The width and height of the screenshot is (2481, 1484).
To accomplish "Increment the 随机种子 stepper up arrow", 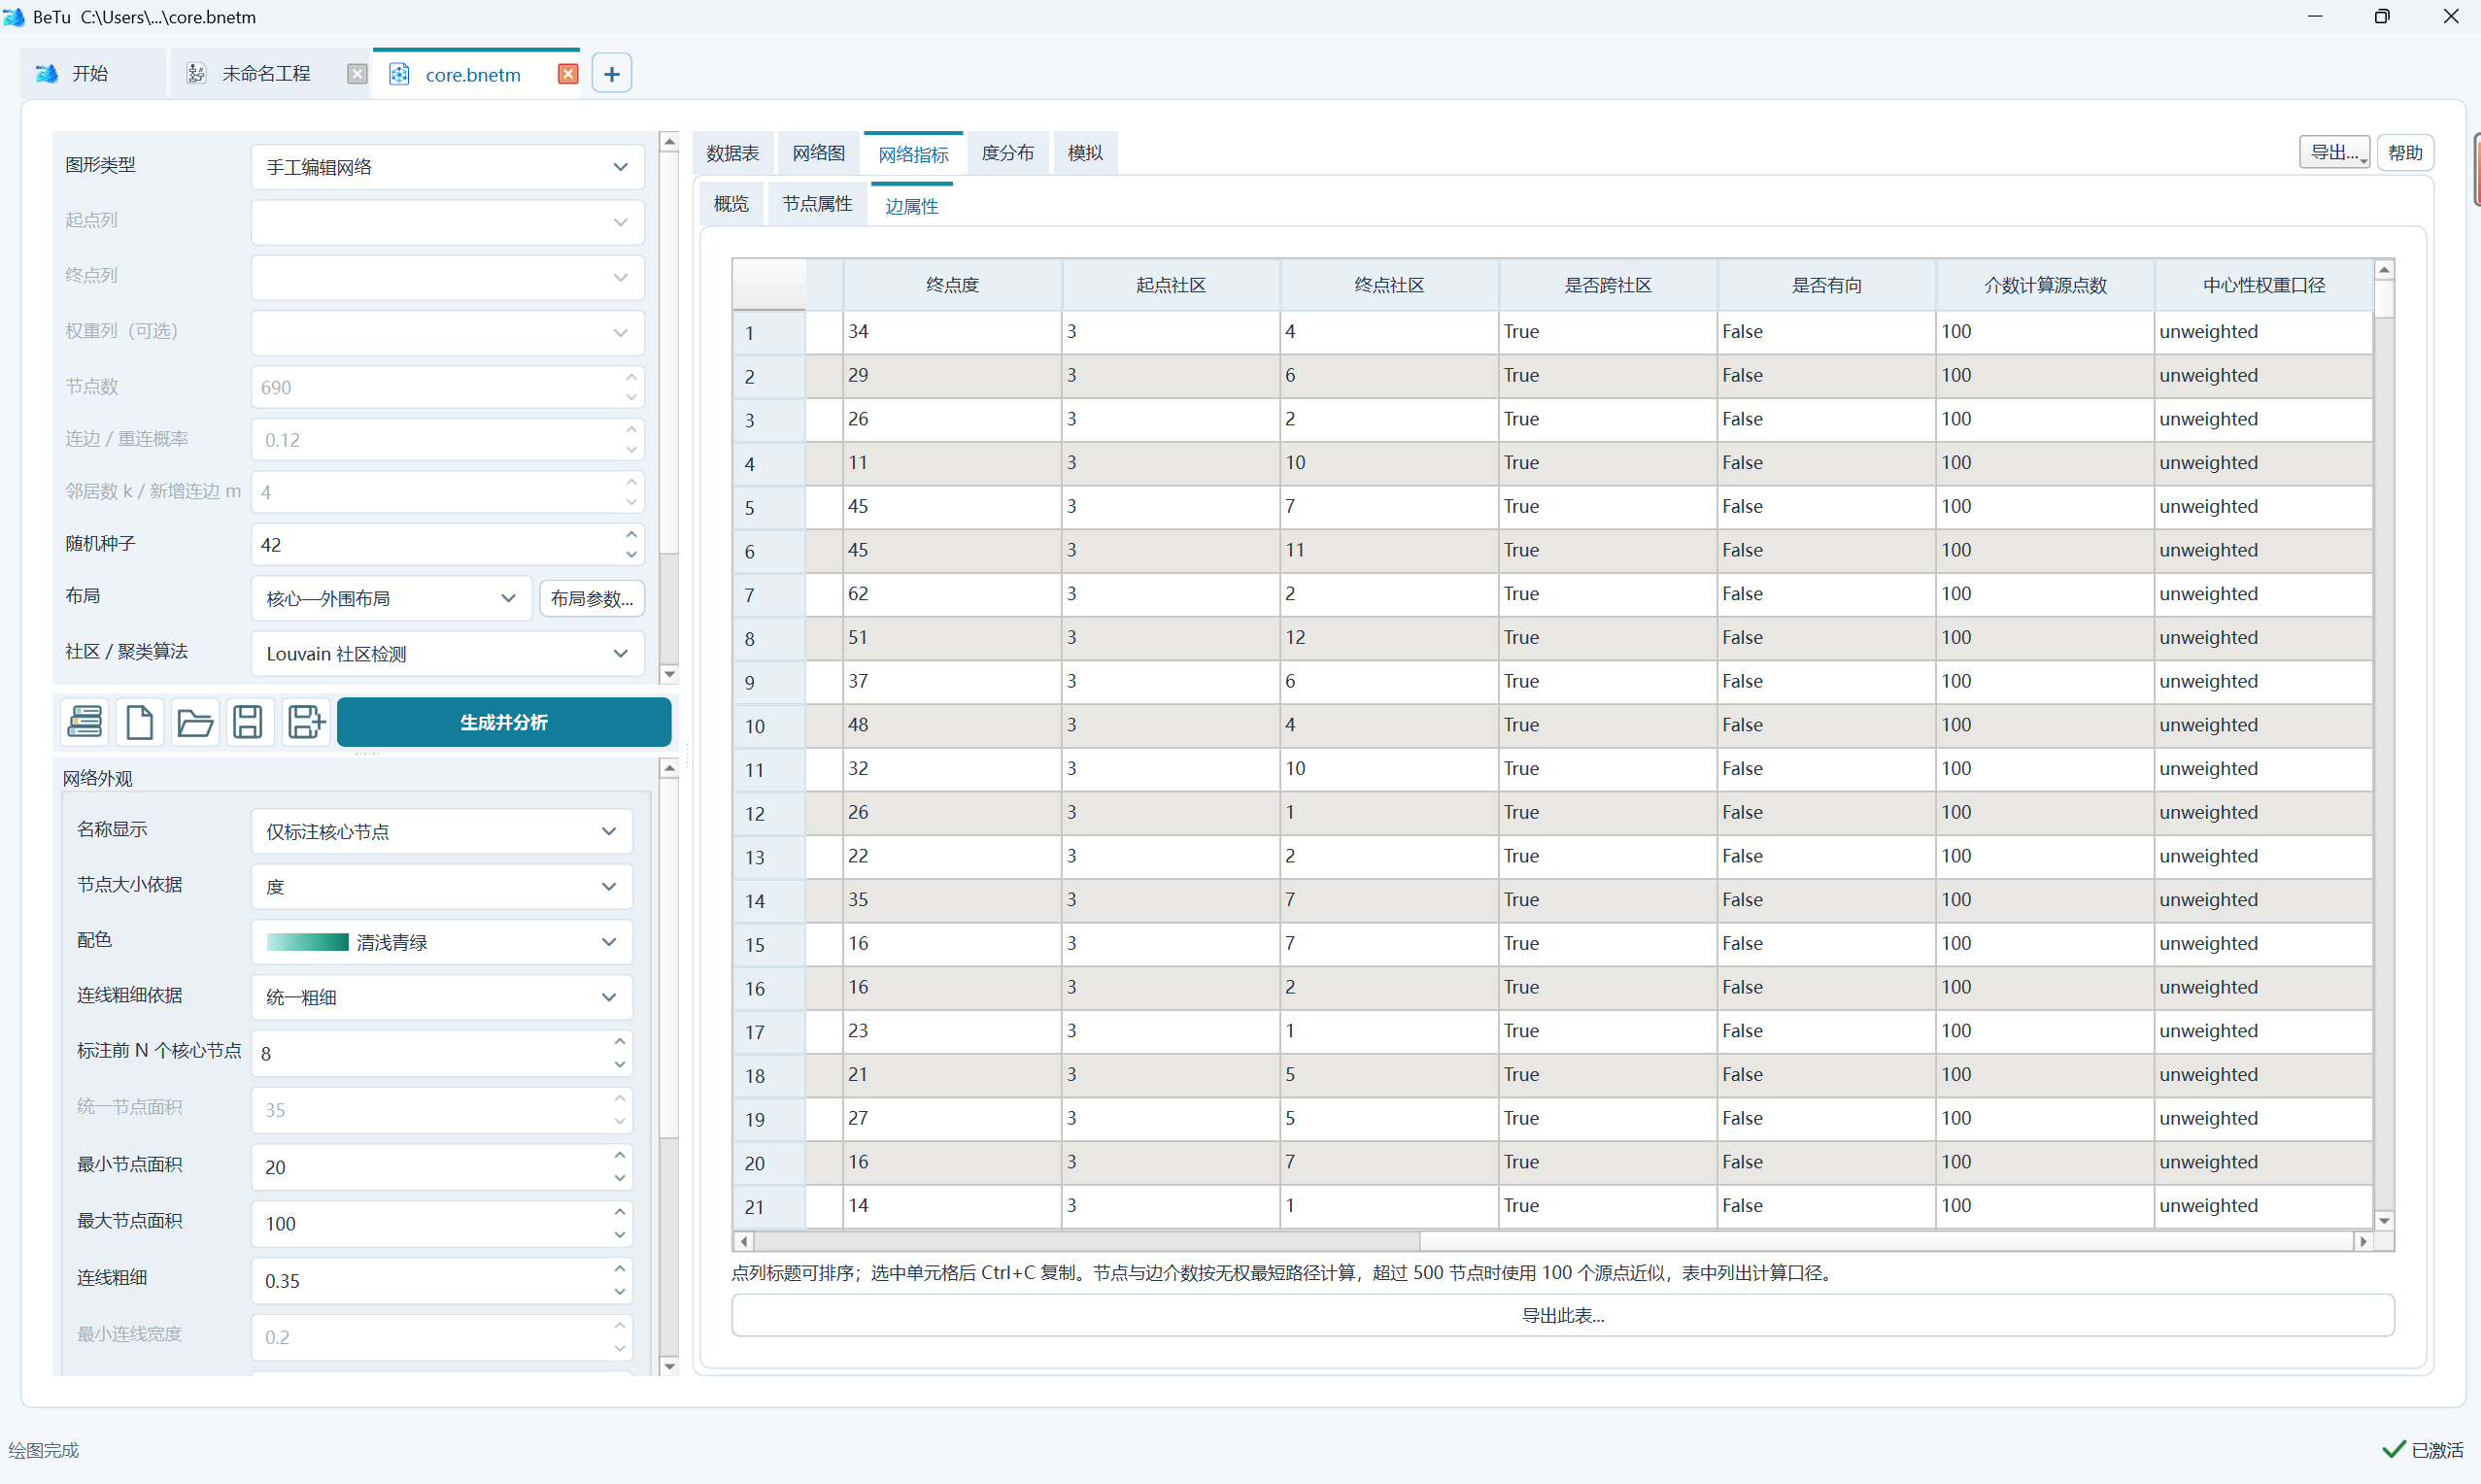I will coord(631,534).
